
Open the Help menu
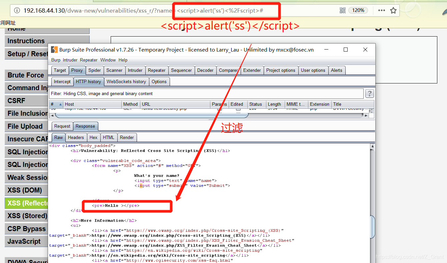(123, 60)
